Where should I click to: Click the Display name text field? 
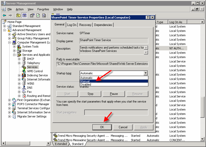click(x=114, y=41)
